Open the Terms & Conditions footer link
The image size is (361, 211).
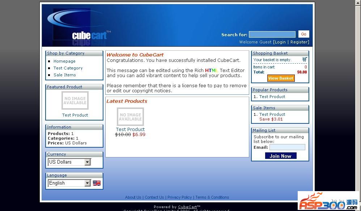[212, 197]
